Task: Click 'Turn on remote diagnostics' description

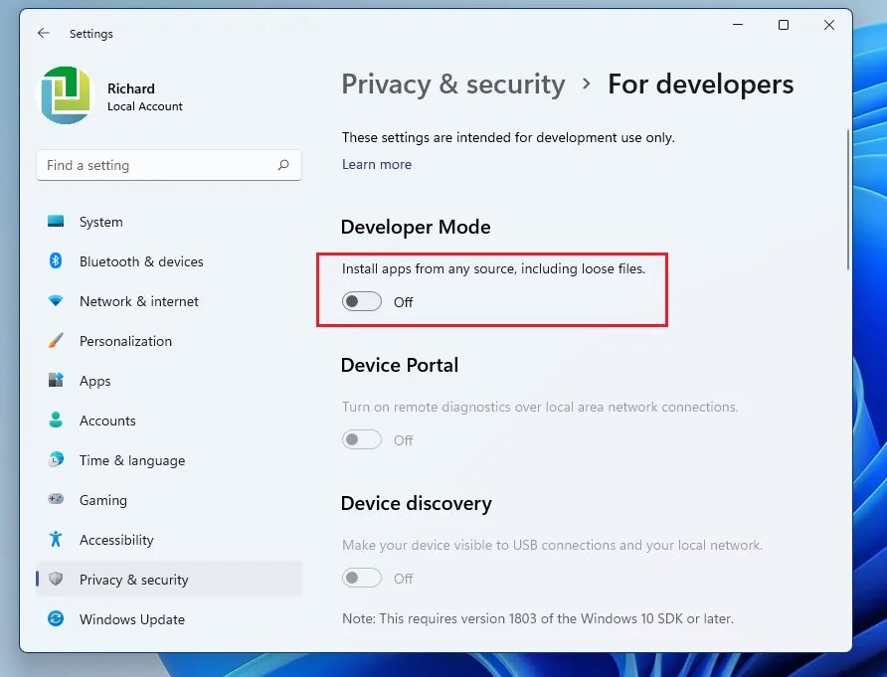Action: (540, 407)
